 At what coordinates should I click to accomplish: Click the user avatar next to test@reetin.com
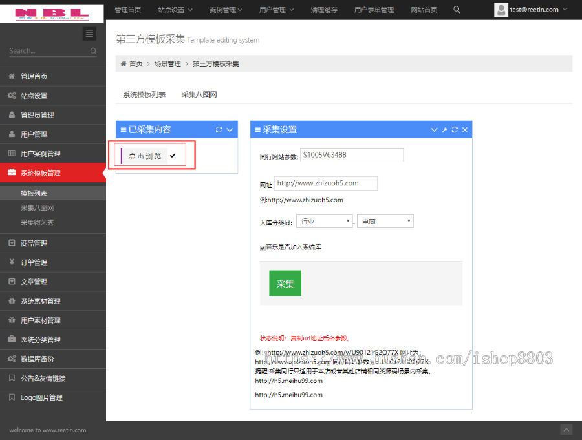[501, 10]
